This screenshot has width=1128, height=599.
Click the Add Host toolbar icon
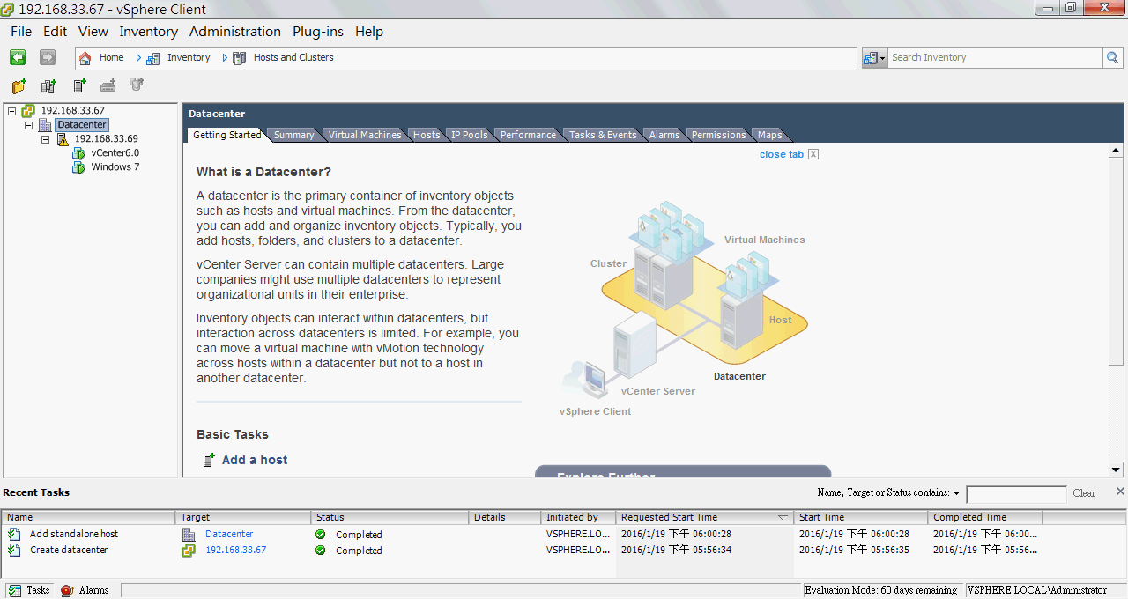pyautogui.click(x=79, y=85)
